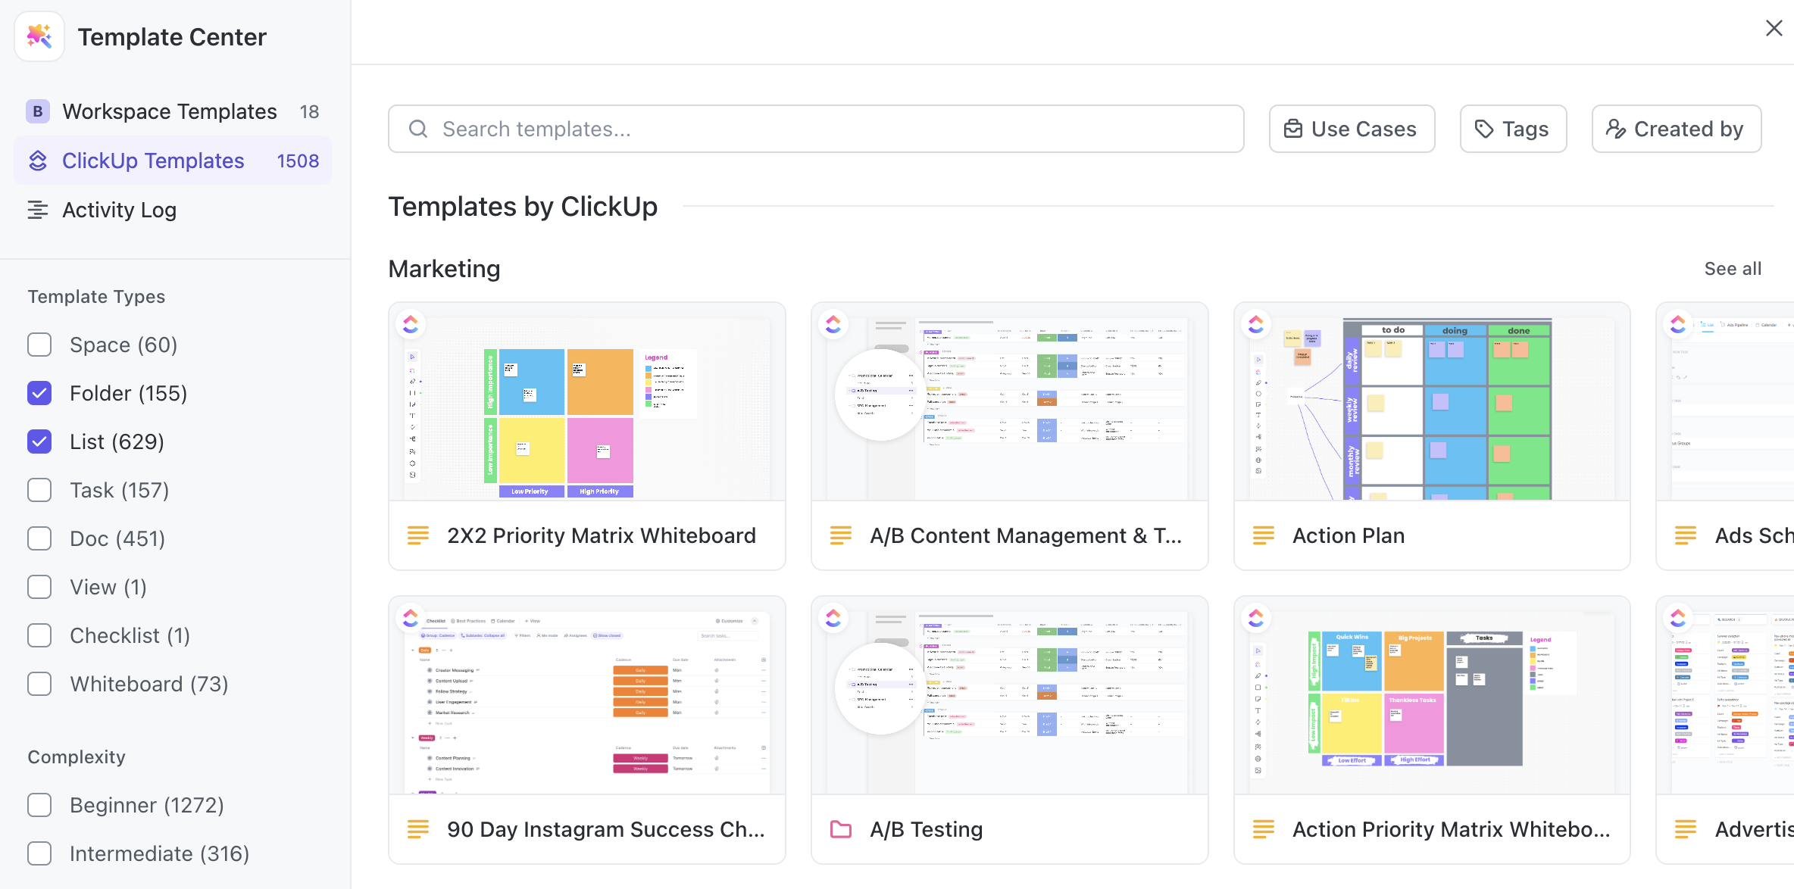Viewport: 1794px width, 889px height.
Task: Click list icon beside 2X2 Priority Matrix Whiteboard
Action: click(418, 535)
